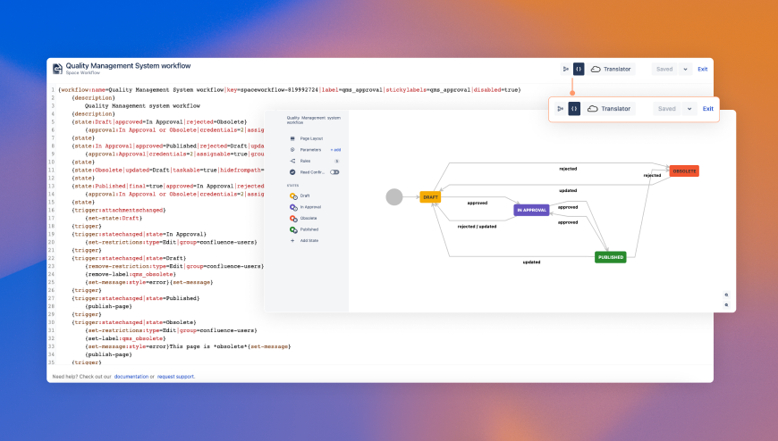Click builder sidebar heading 'Quality Management system workflow'
Viewport: 778px width, 441px height.
[314, 120]
